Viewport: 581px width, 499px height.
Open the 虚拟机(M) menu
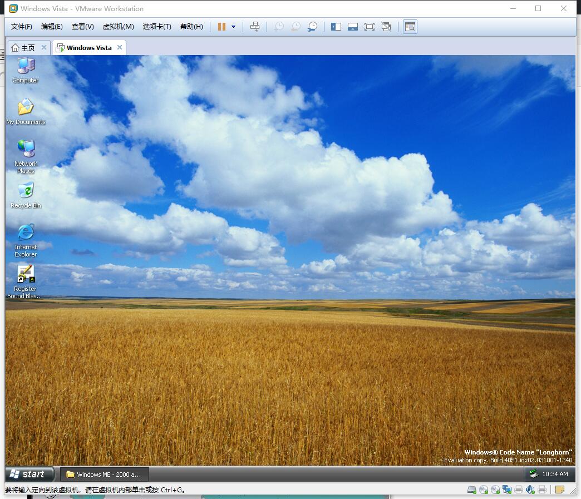pyautogui.click(x=118, y=27)
